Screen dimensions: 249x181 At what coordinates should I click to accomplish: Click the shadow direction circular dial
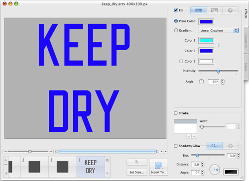click(215, 170)
